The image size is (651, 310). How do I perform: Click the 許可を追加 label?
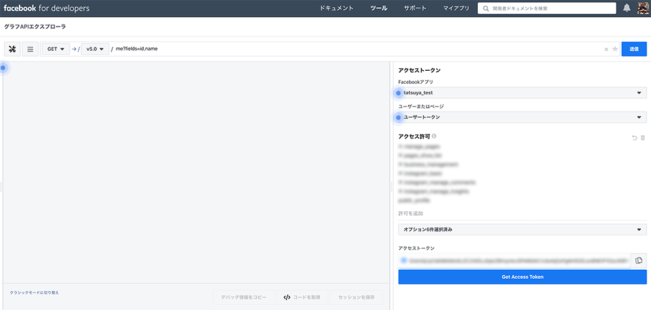[411, 213]
